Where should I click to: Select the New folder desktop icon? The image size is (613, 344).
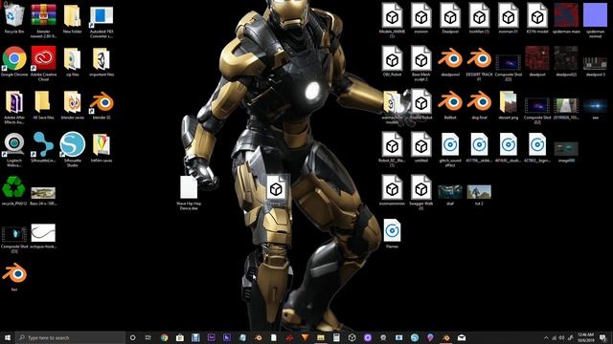73,16
